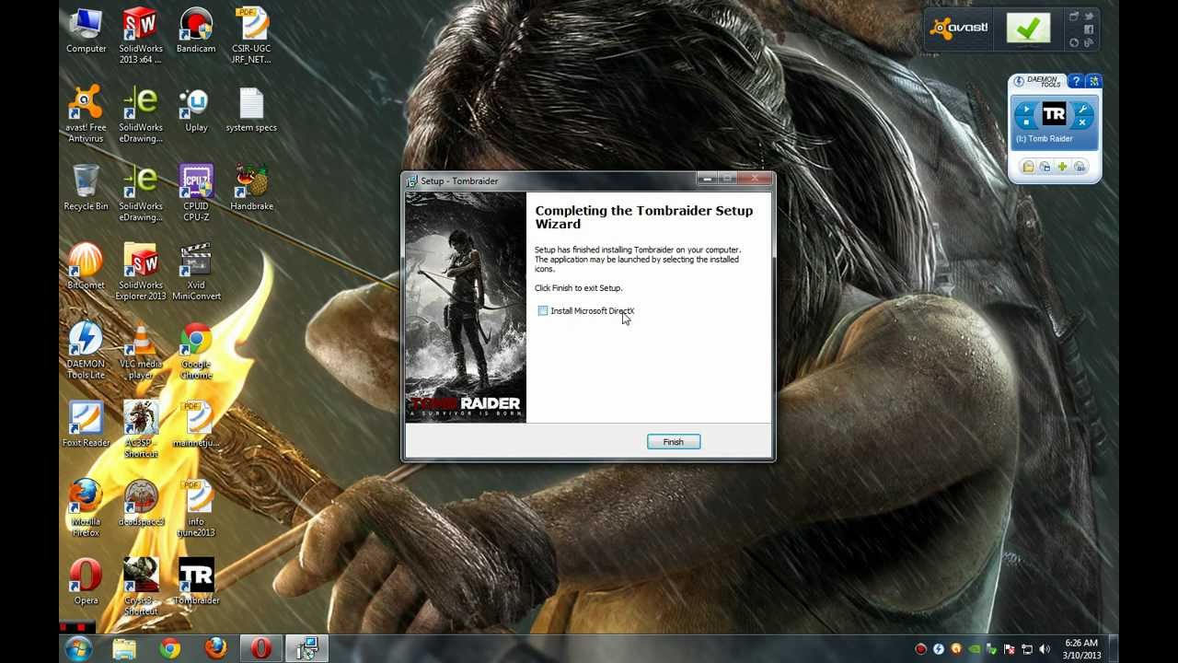Mount image via DAEMON gadget play button
The height and width of the screenshot is (663, 1178).
[x=1027, y=110]
